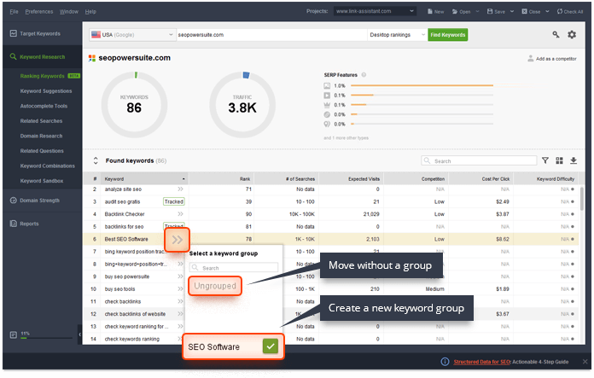
Task: Open the Preferences menu
Action: 39,12
